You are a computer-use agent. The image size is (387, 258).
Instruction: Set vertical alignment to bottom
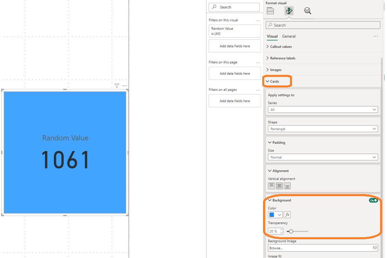pyautogui.click(x=287, y=186)
